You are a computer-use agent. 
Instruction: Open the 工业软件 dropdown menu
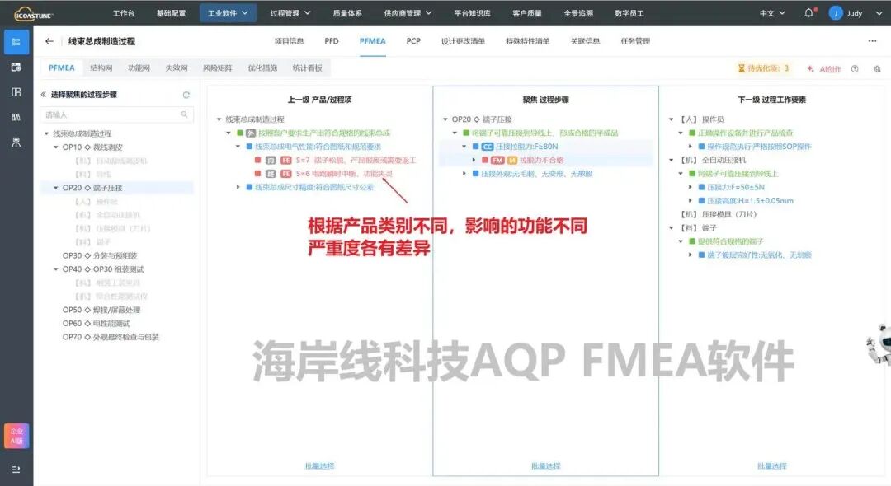228,13
